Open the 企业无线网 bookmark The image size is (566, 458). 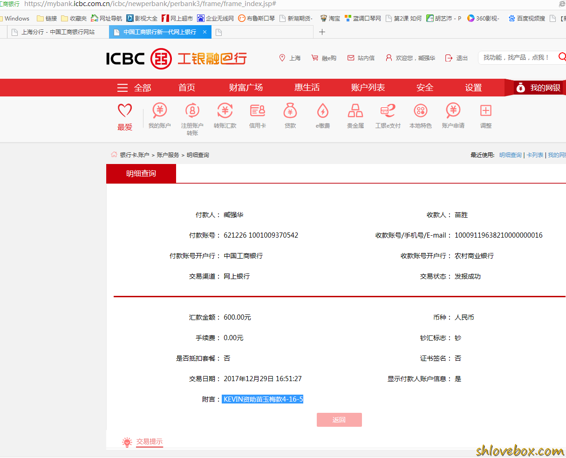pyautogui.click(x=215, y=18)
